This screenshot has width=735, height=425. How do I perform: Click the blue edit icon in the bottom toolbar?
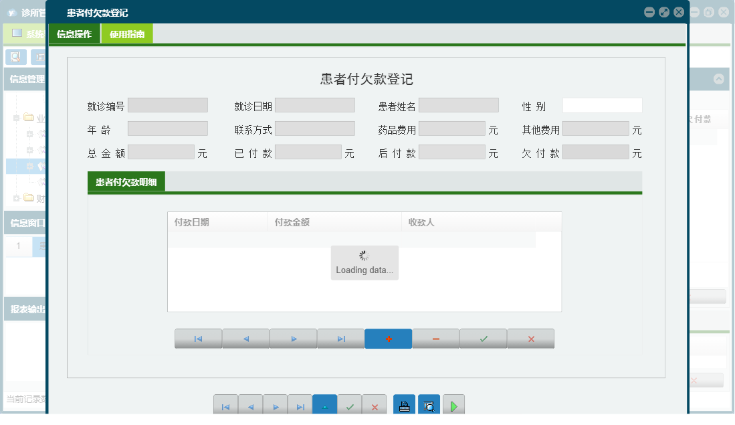tap(325, 404)
